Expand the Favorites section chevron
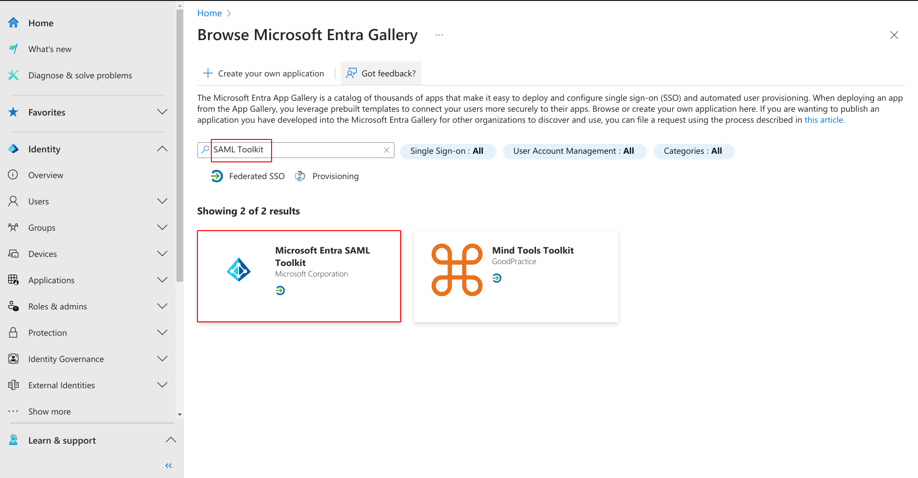The image size is (918, 478). 163,112
